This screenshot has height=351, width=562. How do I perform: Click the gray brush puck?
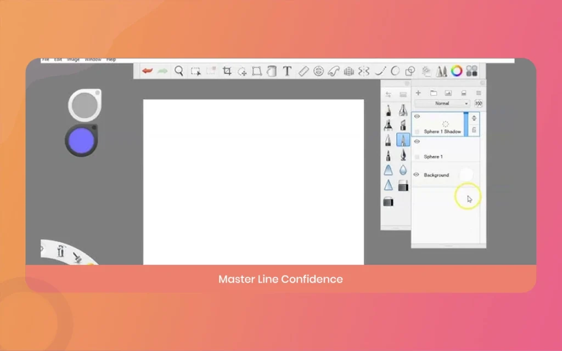click(x=85, y=105)
